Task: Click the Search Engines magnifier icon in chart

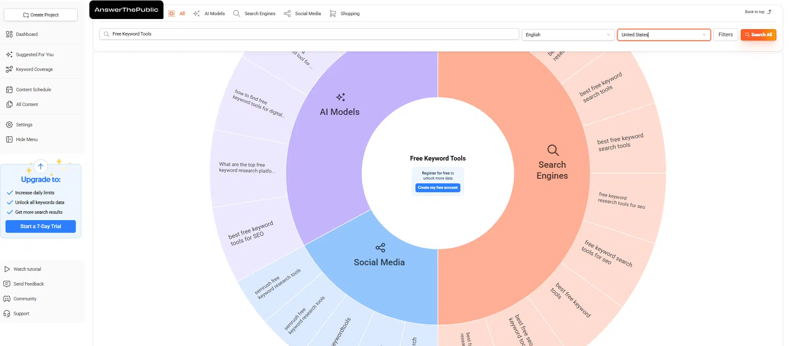Action: [553, 150]
